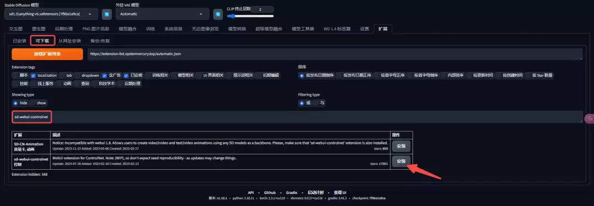Open the external VAE model dropdown
Image resolution: width=594 pixels, height=206 pixels.
coord(162,14)
